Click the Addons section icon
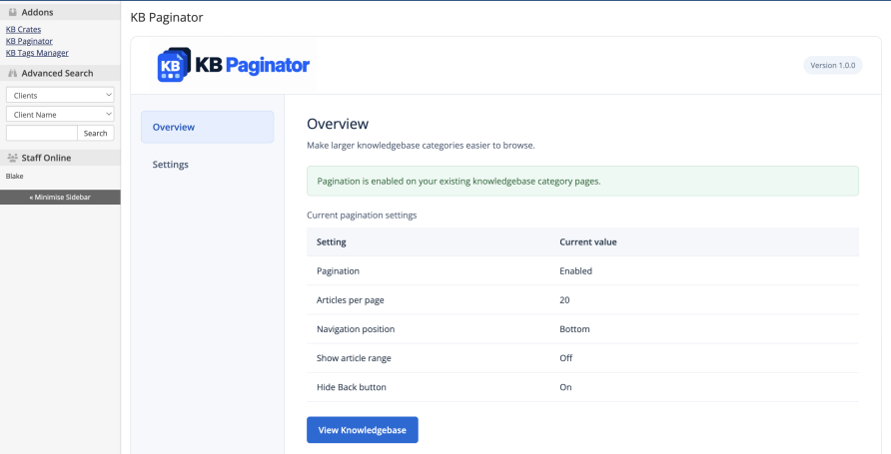Screen dimensions: 891x454 (13, 12)
